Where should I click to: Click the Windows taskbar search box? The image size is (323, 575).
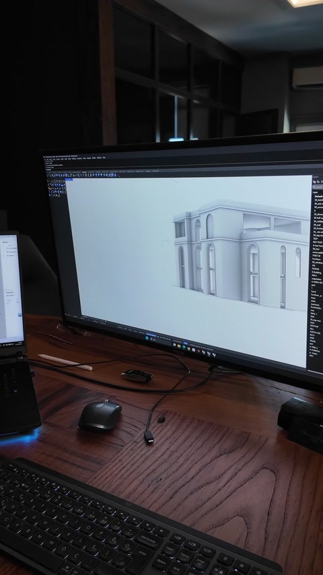pos(160,340)
